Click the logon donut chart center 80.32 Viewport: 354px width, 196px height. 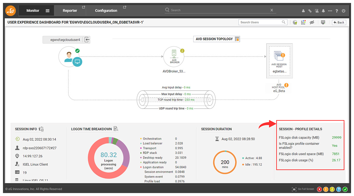(x=109, y=155)
